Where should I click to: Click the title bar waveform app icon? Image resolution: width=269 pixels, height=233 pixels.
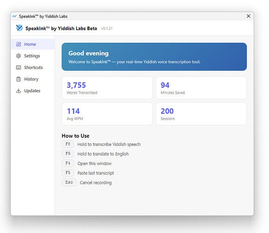14,16
